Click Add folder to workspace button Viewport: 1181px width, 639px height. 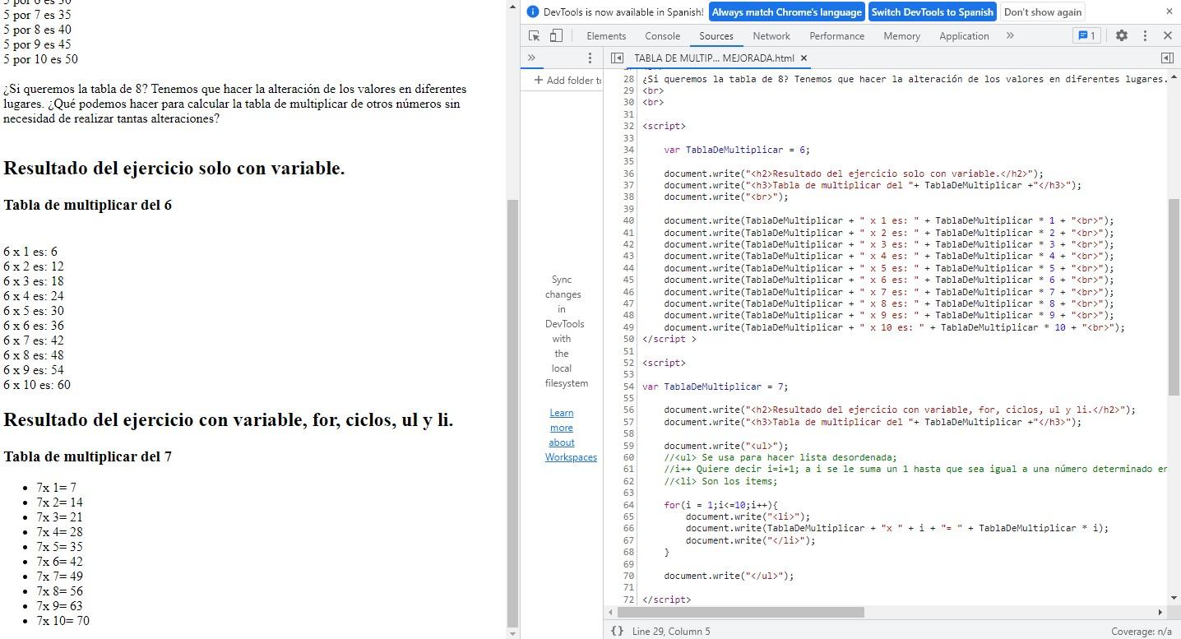pyautogui.click(x=567, y=80)
